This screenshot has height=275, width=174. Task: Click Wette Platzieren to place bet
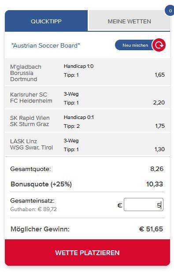[87, 253]
